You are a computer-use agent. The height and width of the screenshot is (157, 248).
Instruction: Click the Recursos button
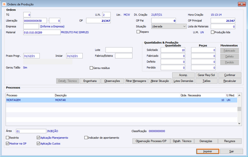pyautogui.click(x=230, y=141)
